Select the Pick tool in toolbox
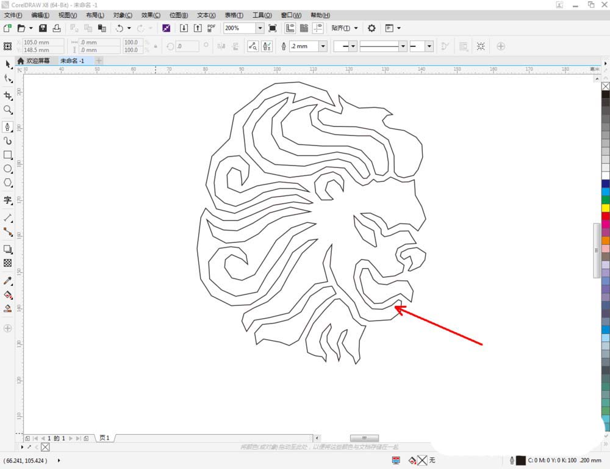 point(8,64)
